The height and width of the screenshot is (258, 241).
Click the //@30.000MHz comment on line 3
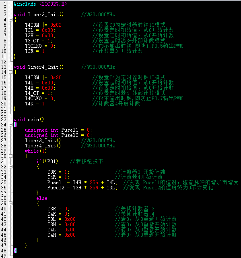98,15
